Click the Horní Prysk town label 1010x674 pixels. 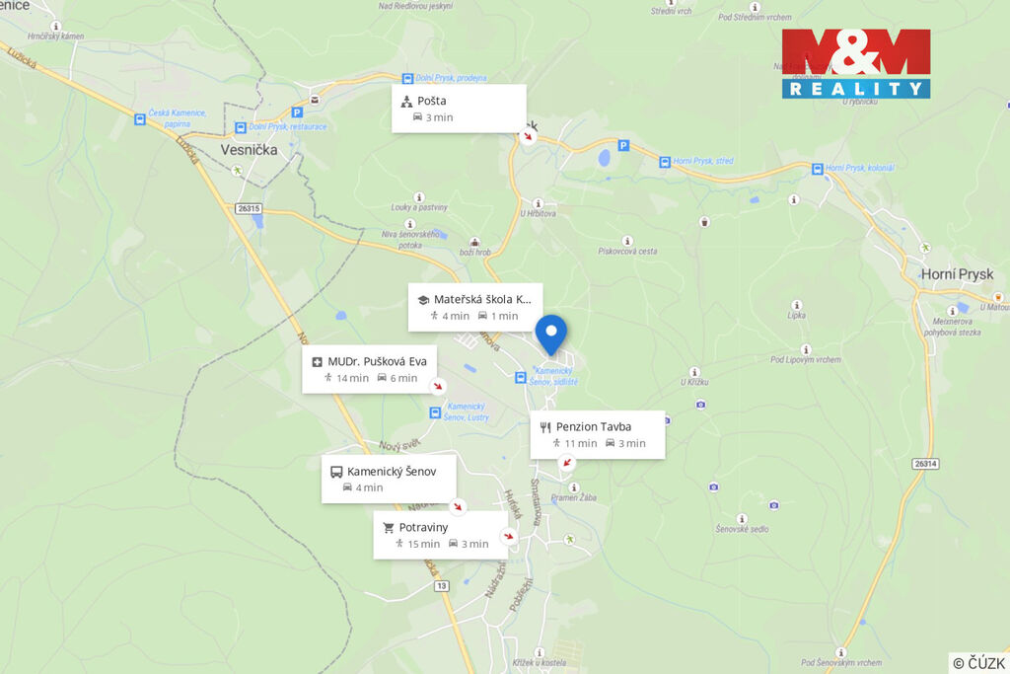(957, 274)
